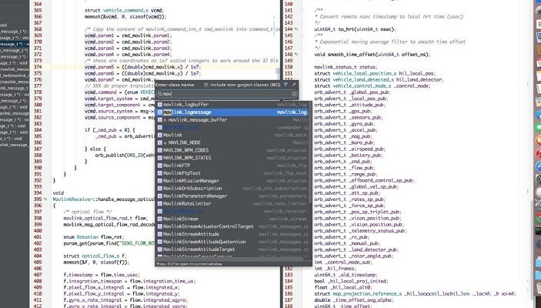The image size is (541, 308).
Task: Open MavlinkParametersManager from the list
Action: coord(233,196)
